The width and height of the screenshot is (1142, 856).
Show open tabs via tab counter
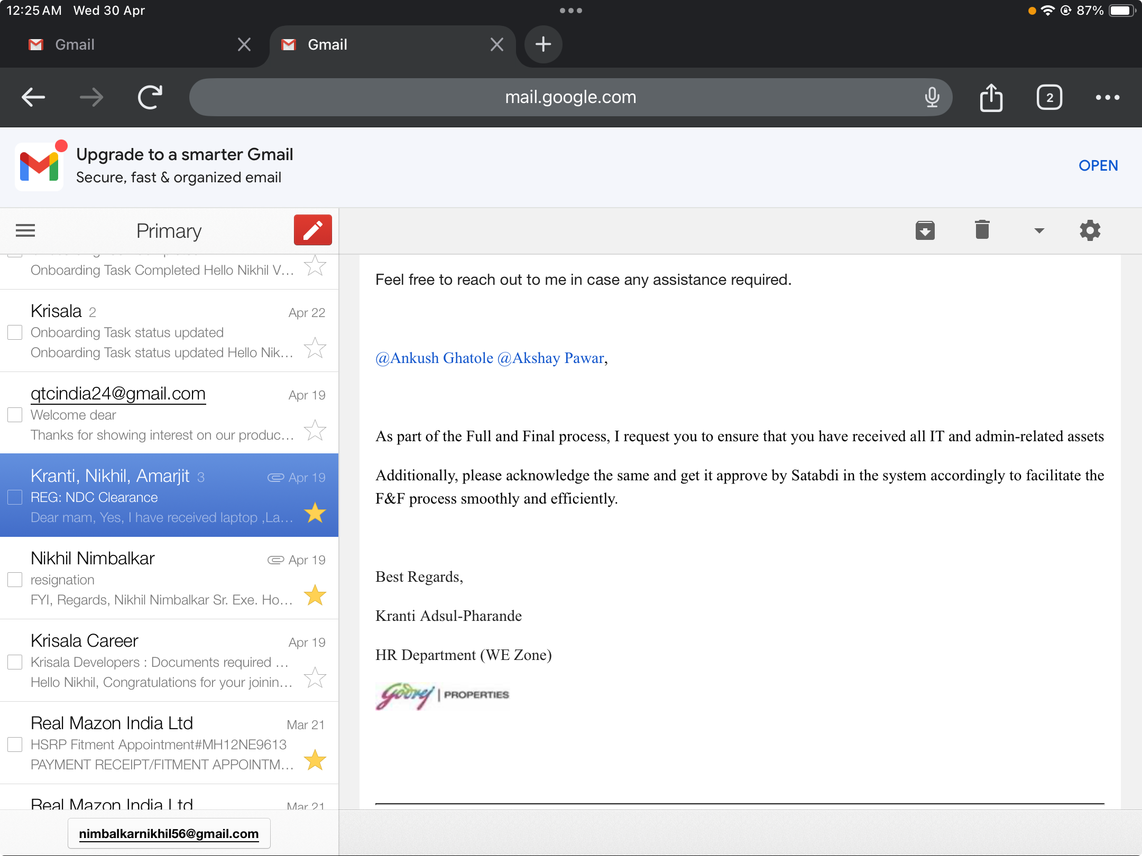[1049, 97]
